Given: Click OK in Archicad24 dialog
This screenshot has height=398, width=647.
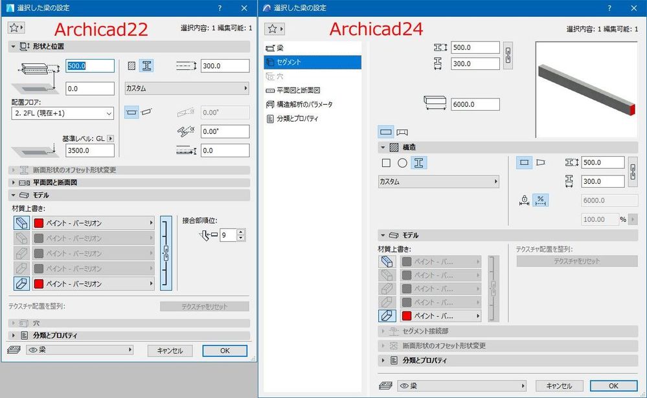Looking at the screenshot, I should click(613, 386).
